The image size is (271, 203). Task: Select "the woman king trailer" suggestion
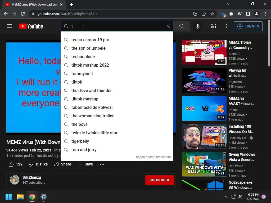(x=117, y=116)
